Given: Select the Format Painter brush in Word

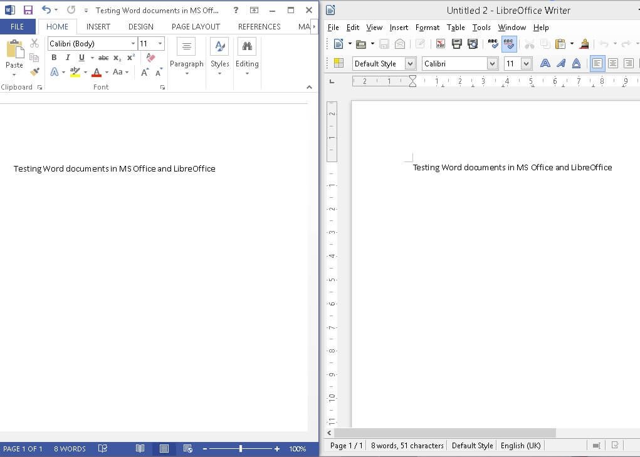Looking at the screenshot, I should 34,72.
